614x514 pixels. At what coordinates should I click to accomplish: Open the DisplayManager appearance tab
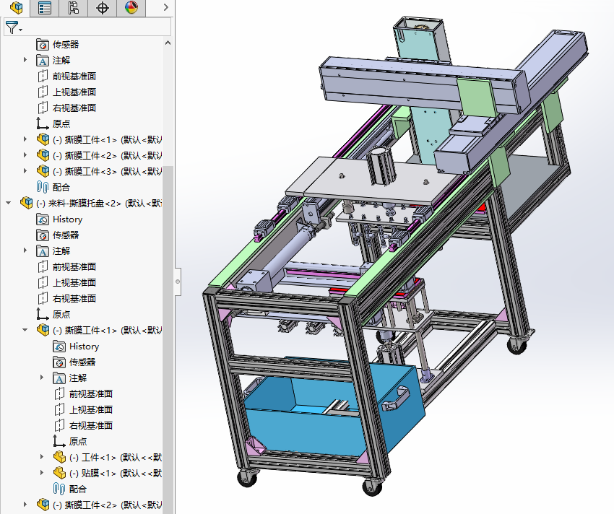coord(131,8)
